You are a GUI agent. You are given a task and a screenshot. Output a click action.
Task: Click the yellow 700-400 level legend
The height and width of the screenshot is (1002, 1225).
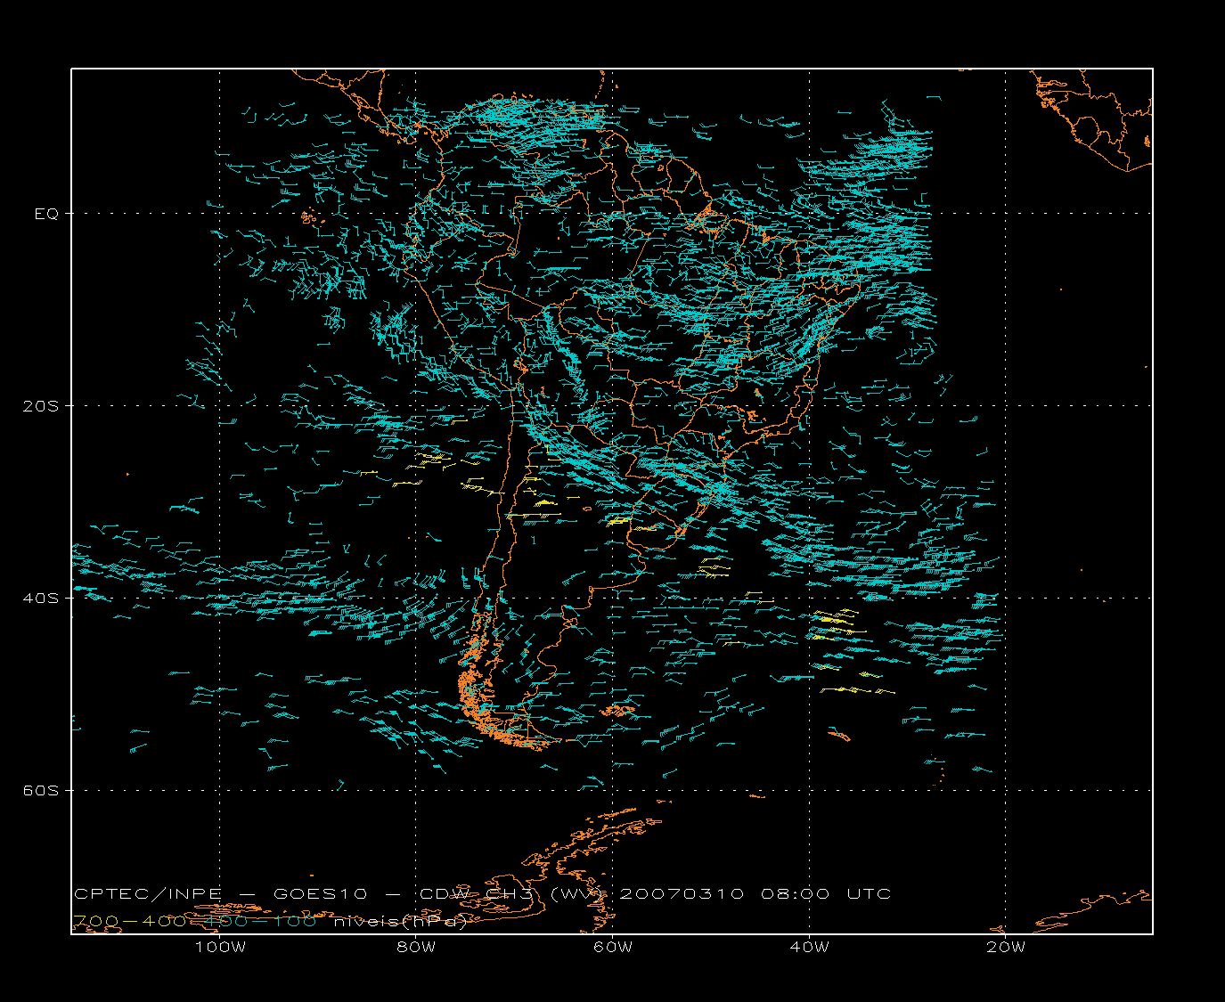coord(130,921)
